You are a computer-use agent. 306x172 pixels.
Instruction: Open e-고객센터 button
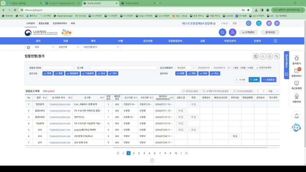coord(248,32)
